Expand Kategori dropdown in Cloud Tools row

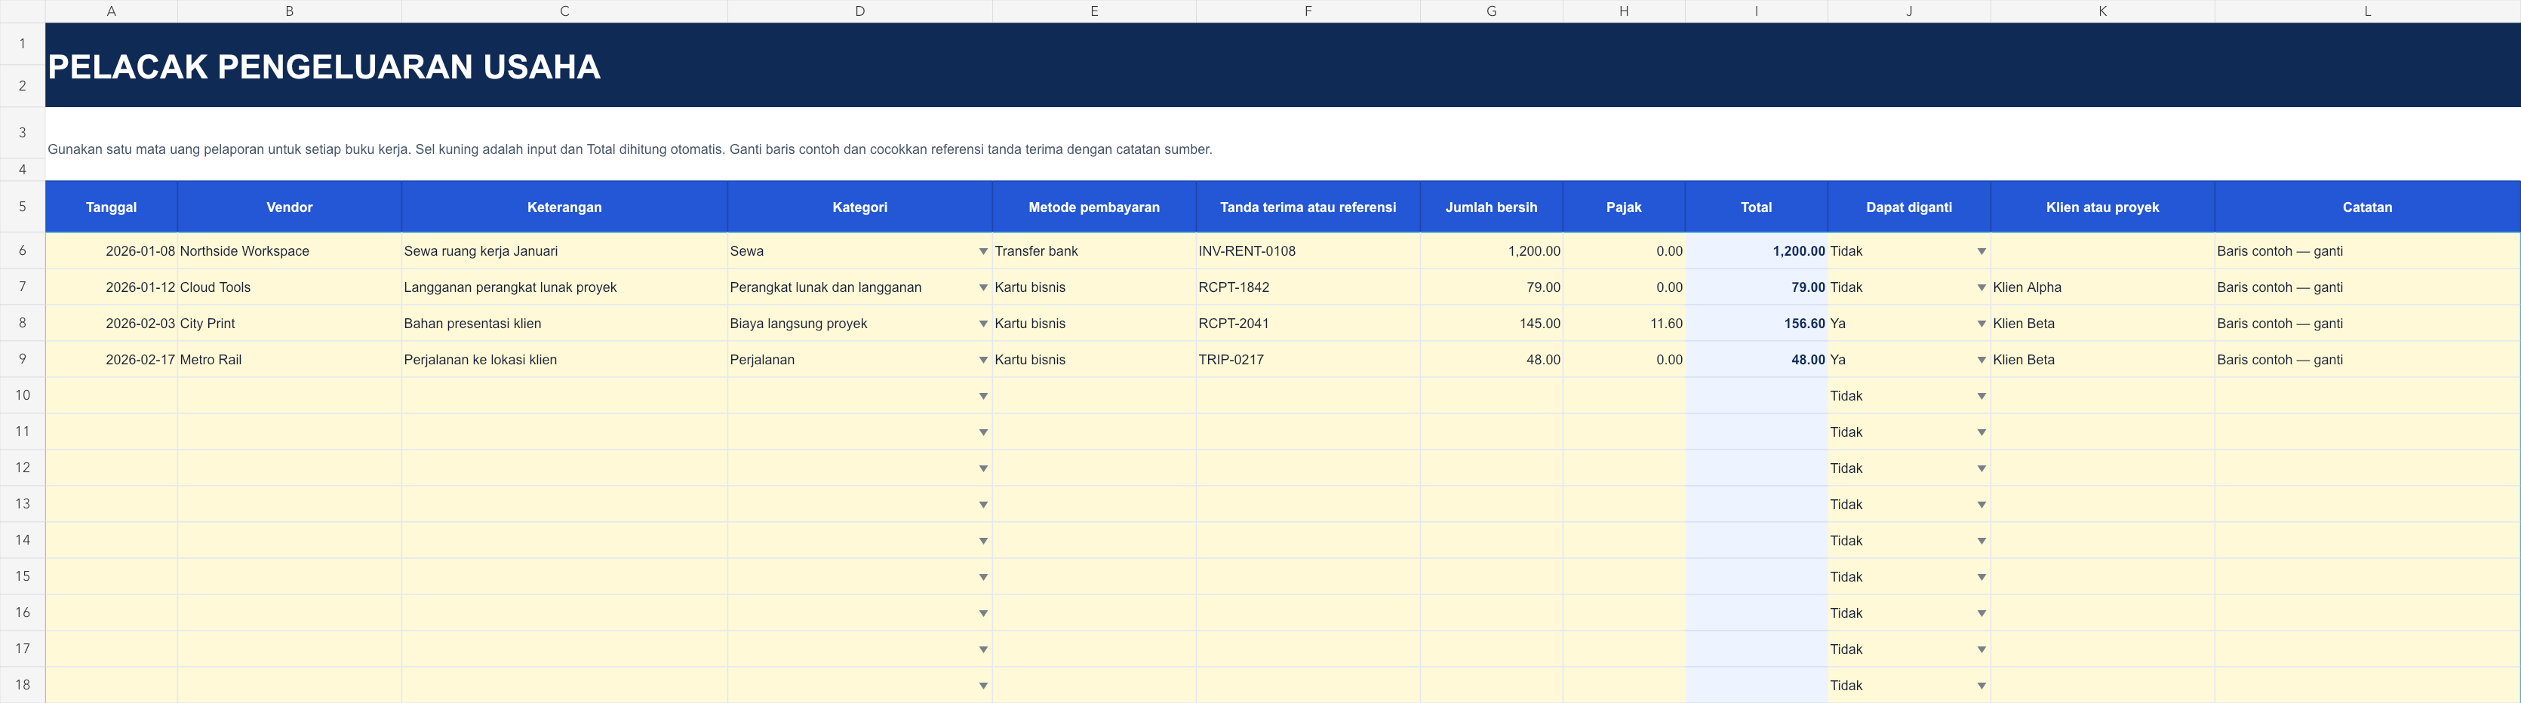coord(982,287)
